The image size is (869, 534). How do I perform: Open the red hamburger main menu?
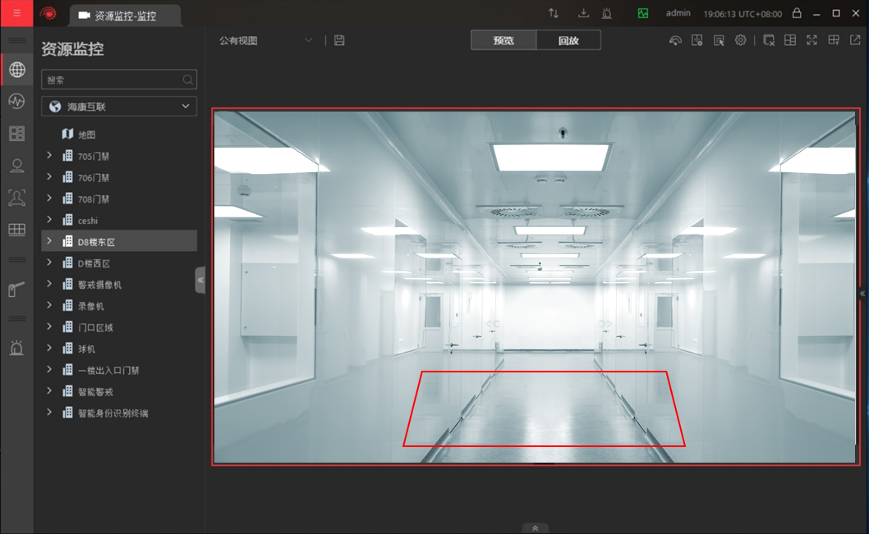16,13
